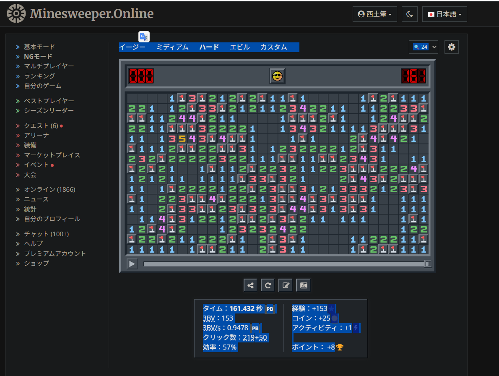Click the mine counter display
Image resolution: width=499 pixels, height=376 pixels.
(x=141, y=76)
